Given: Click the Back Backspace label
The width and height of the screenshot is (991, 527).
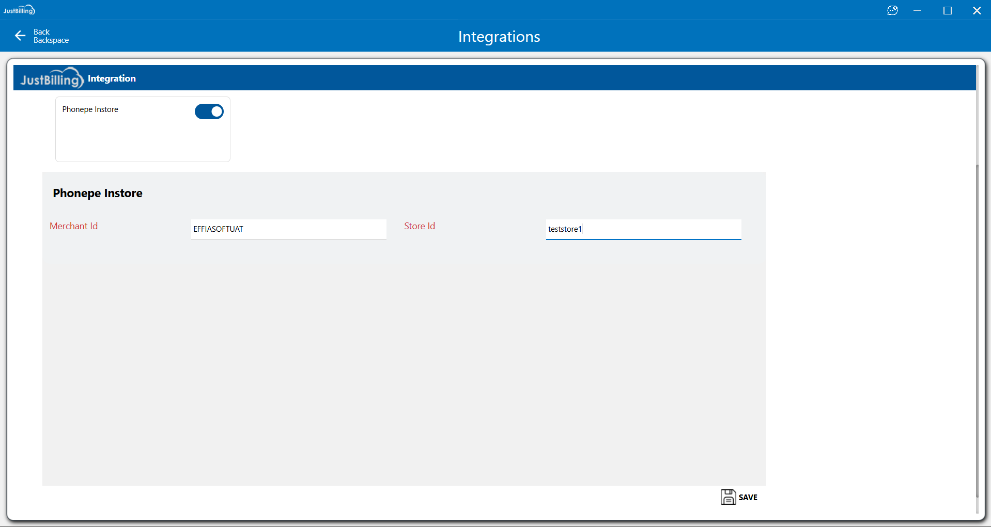Looking at the screenshot, I should pos(51,36).
